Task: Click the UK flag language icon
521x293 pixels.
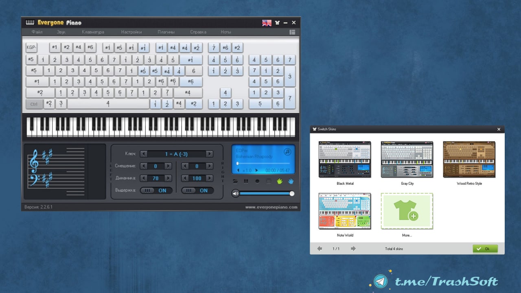Action: pyautogui.click(x=267, y=23)
